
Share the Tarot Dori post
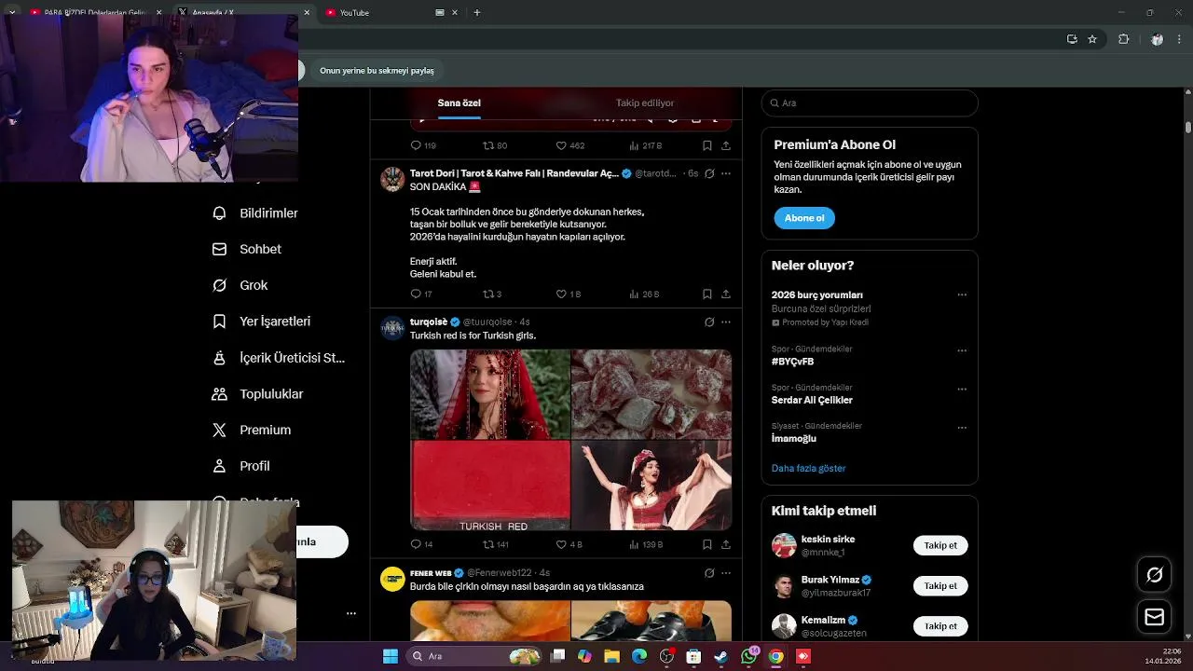click(x=726, y=294)
